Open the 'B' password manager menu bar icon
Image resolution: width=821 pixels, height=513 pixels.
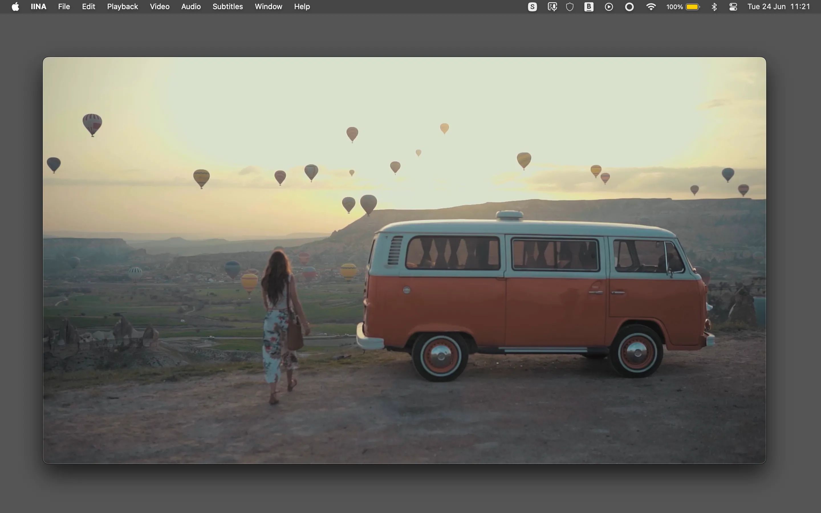588,7
